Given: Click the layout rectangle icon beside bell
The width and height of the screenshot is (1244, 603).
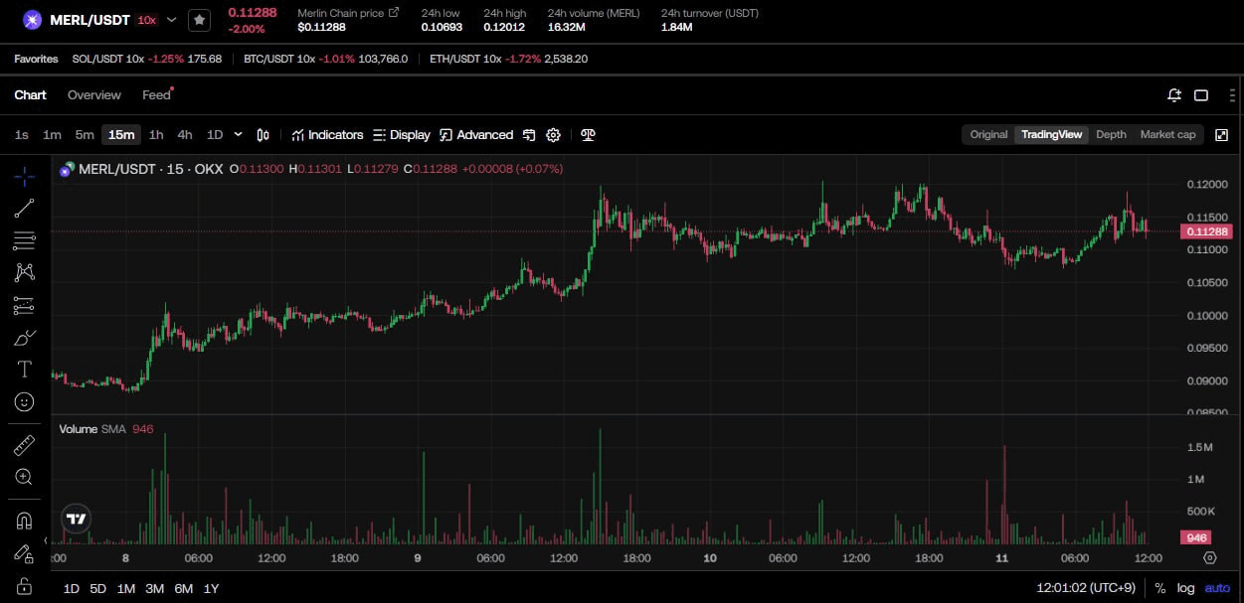Looking at the screenshot, I should click(x=1201, y=95).
